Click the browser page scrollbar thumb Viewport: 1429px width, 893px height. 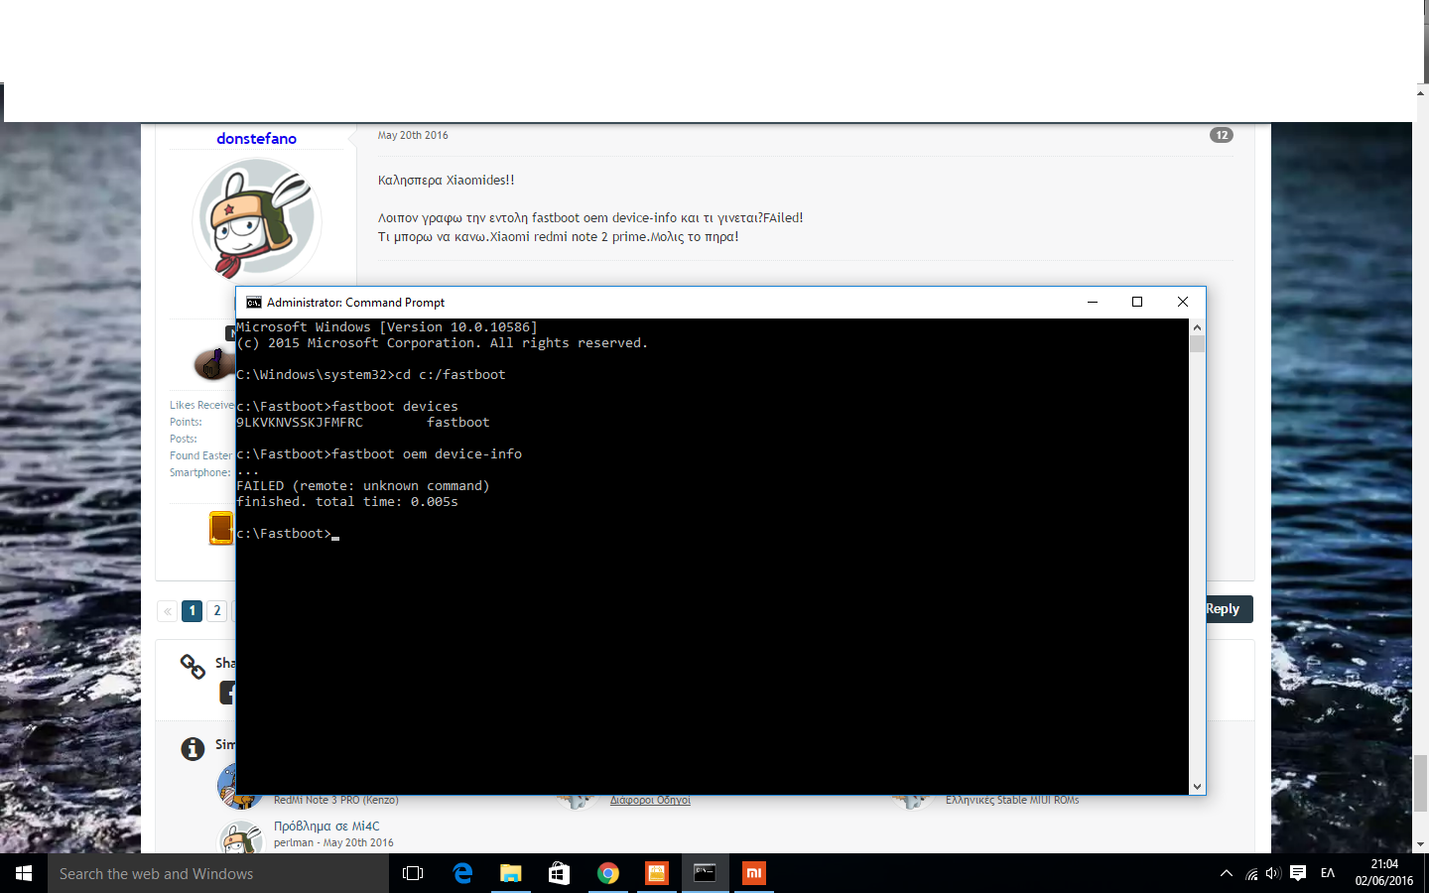point(1420,782)
